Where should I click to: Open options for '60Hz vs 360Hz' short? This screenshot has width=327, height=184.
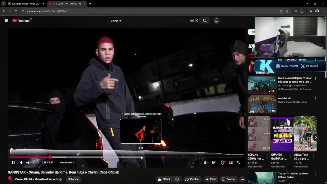(x=267, y=156)
